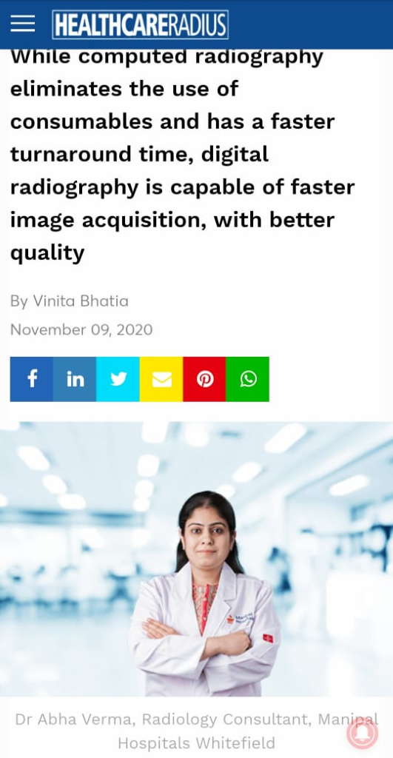Tap the 'By' label before the author name
This screenshot has width=393, height=758.
point(19,302)
